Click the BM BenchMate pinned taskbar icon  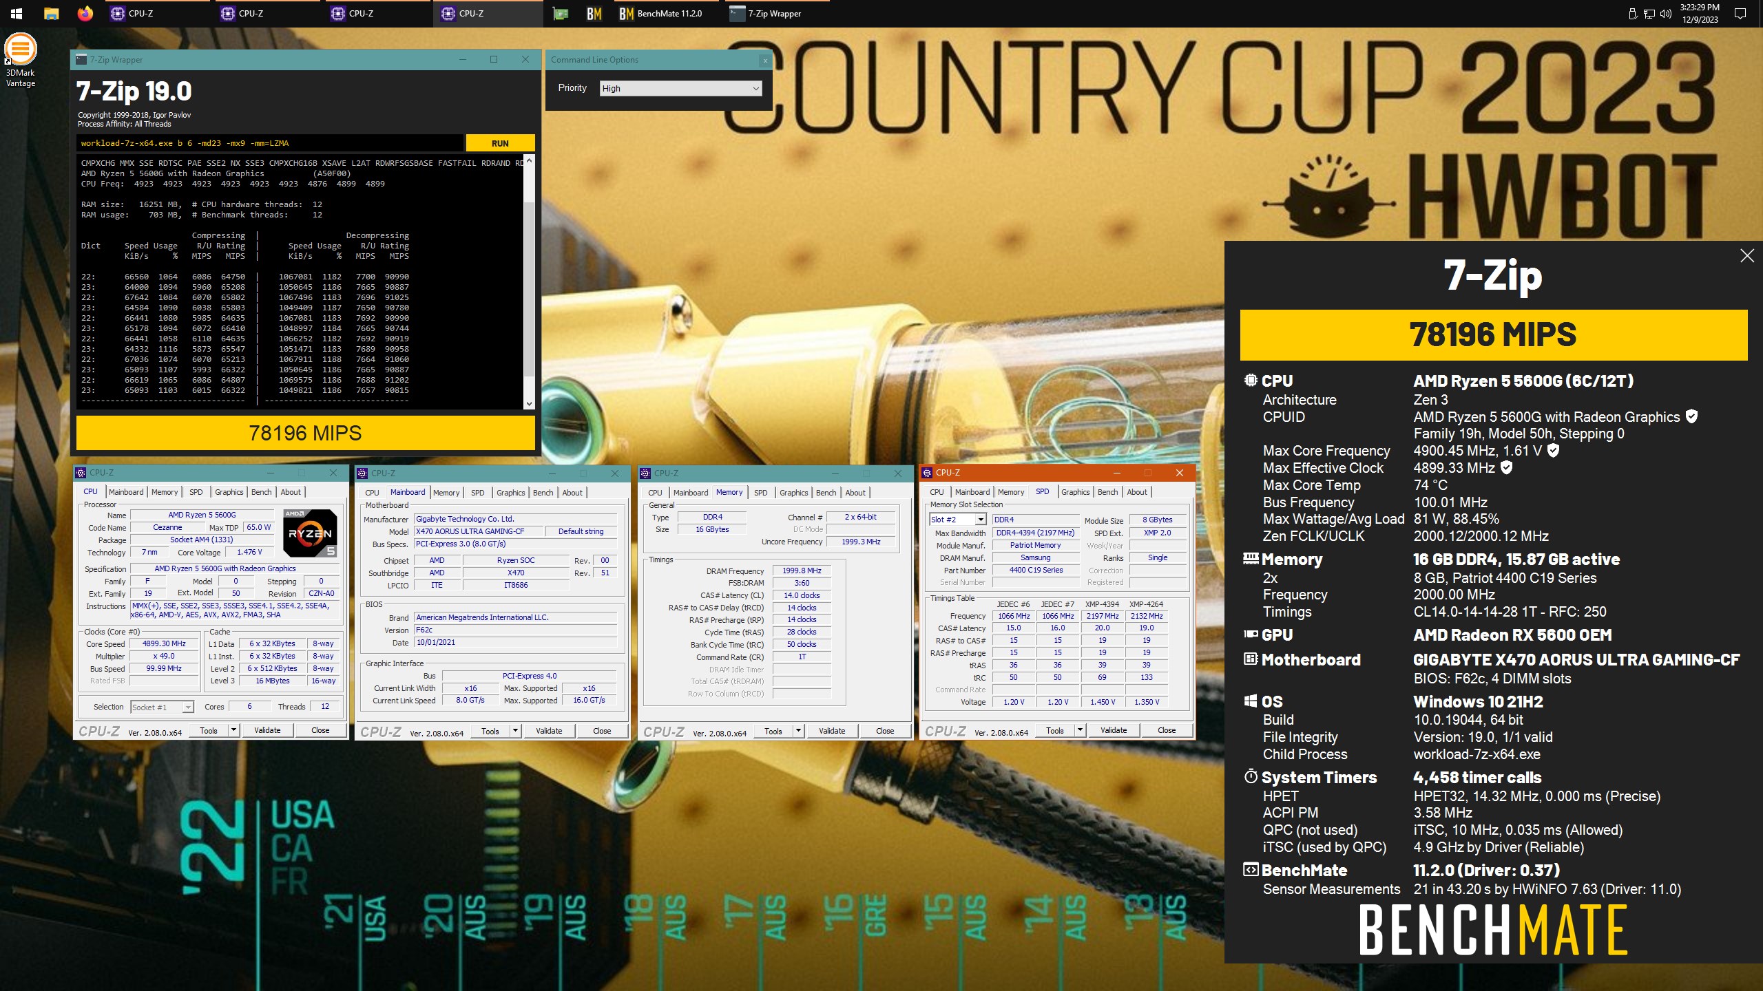[594, 13]
